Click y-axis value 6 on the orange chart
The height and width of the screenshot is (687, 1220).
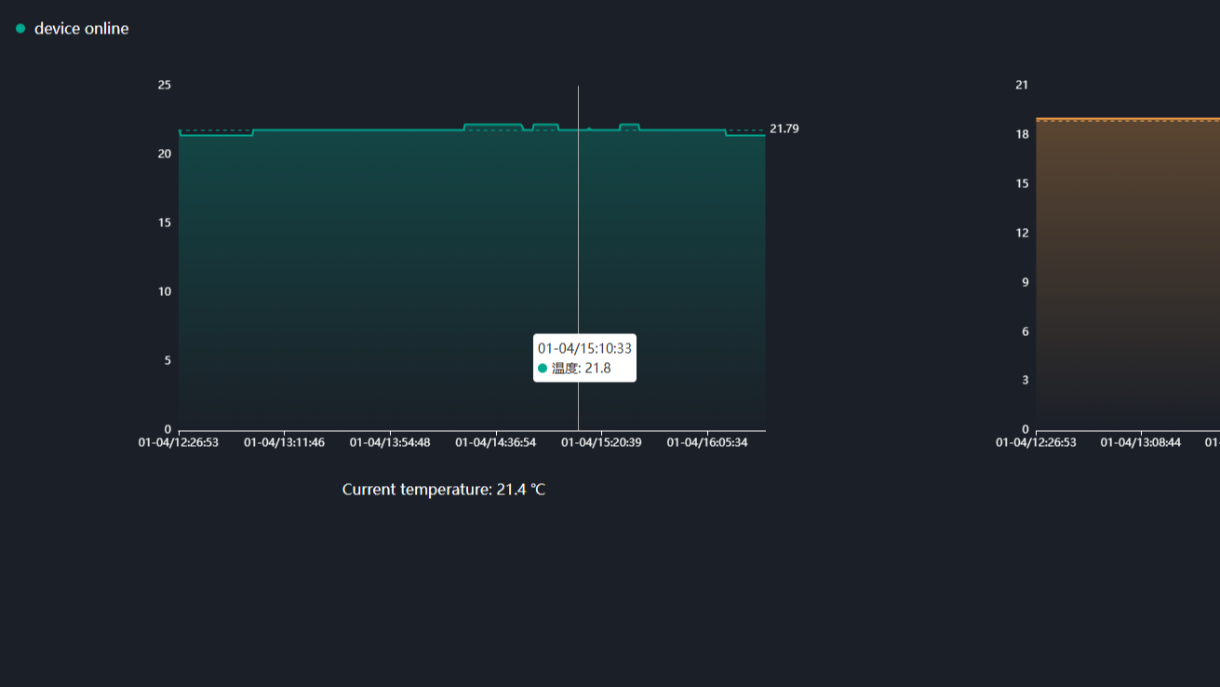(1026, 331)
